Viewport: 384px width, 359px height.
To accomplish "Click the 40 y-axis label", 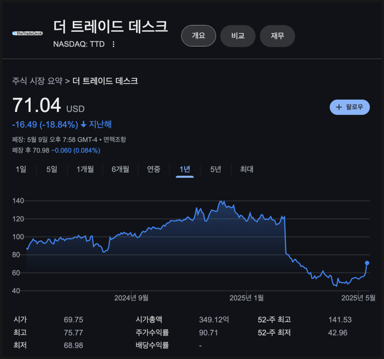I will pyautogui.click(x=16, y=291).
